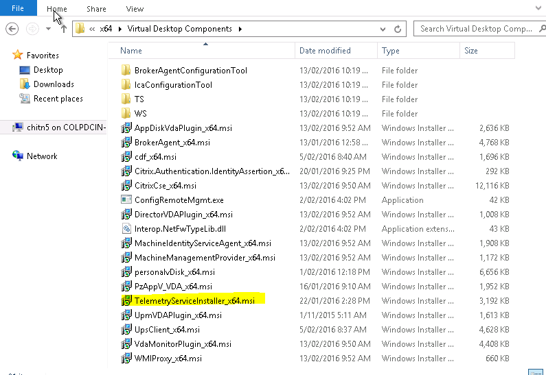Select PzAppV_VDA_x64.msi installer icon

(x=126, y=287)
